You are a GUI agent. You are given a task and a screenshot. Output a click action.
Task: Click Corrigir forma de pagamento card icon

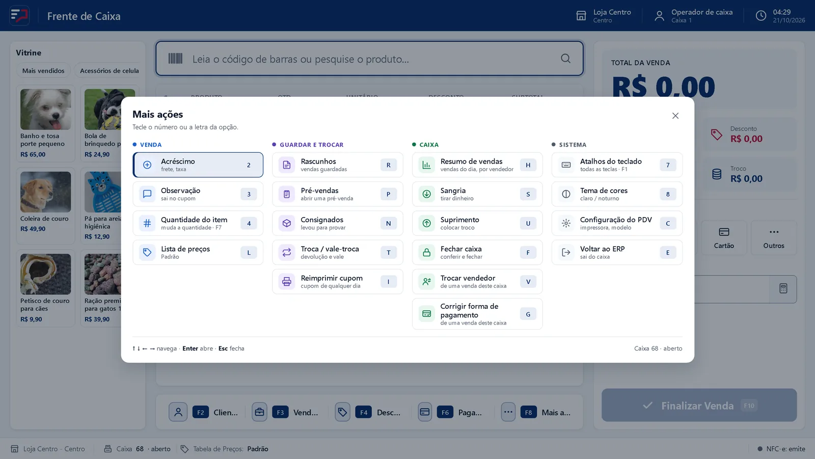(x=426, y=314)
